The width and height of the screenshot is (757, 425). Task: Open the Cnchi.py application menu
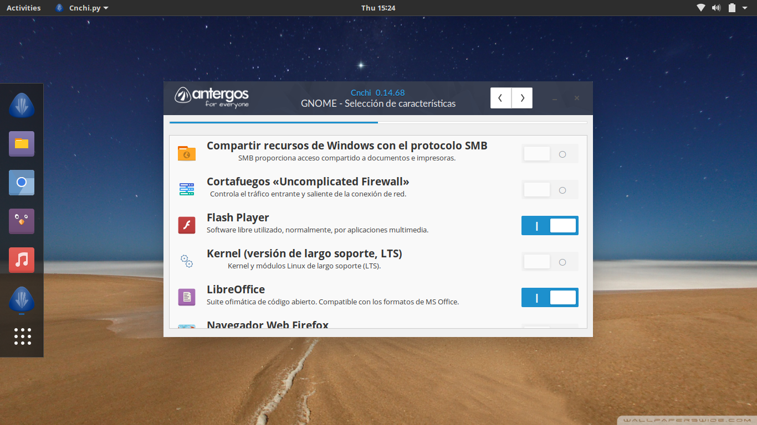(82, 8)
